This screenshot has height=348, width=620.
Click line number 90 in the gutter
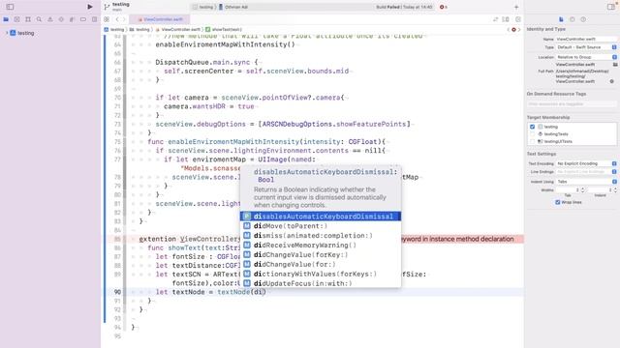tap(117, 292)
